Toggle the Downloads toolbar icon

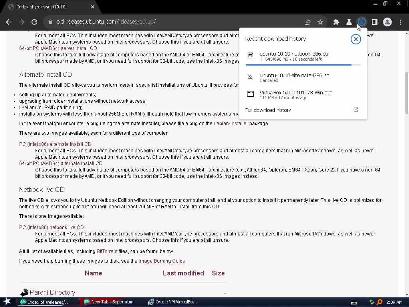click(362, 22)
